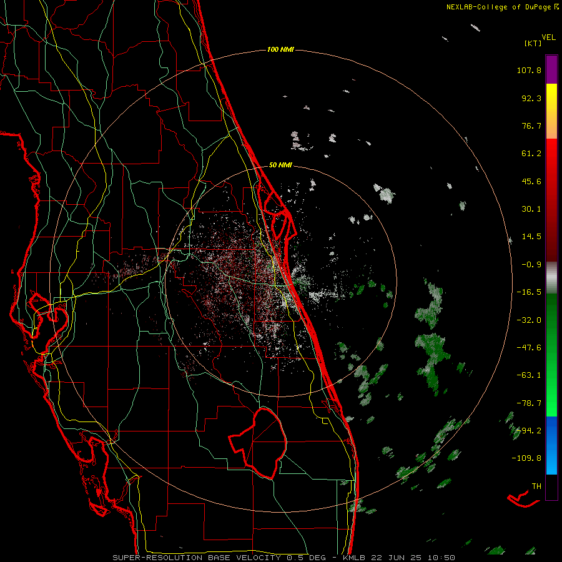Select the -109.8 legend value
This screenshot has width=562, height=562.
coord(526,458)
